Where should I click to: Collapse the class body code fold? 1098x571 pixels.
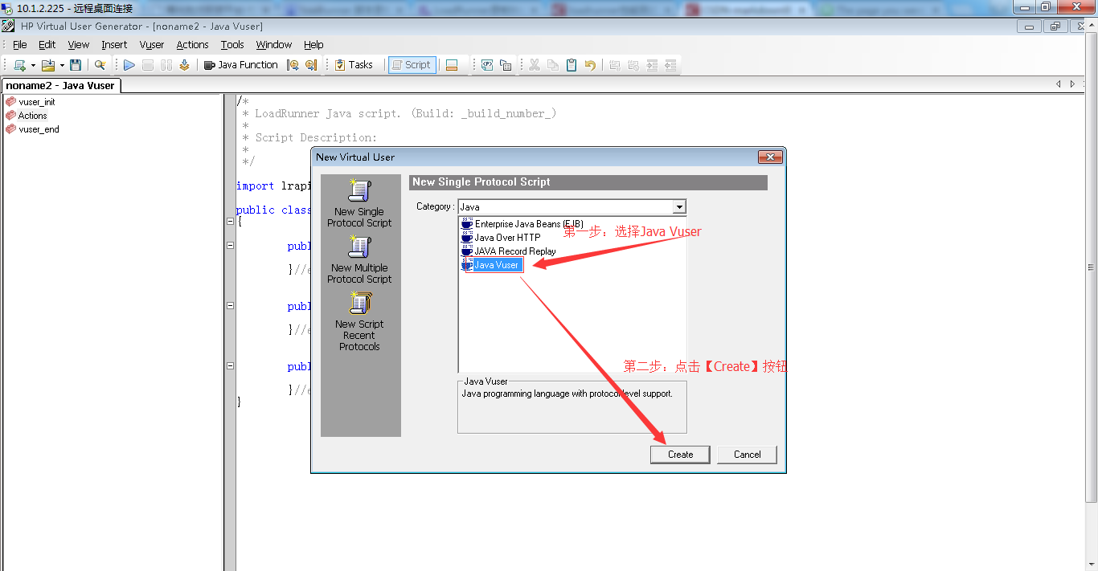[230, 221]
